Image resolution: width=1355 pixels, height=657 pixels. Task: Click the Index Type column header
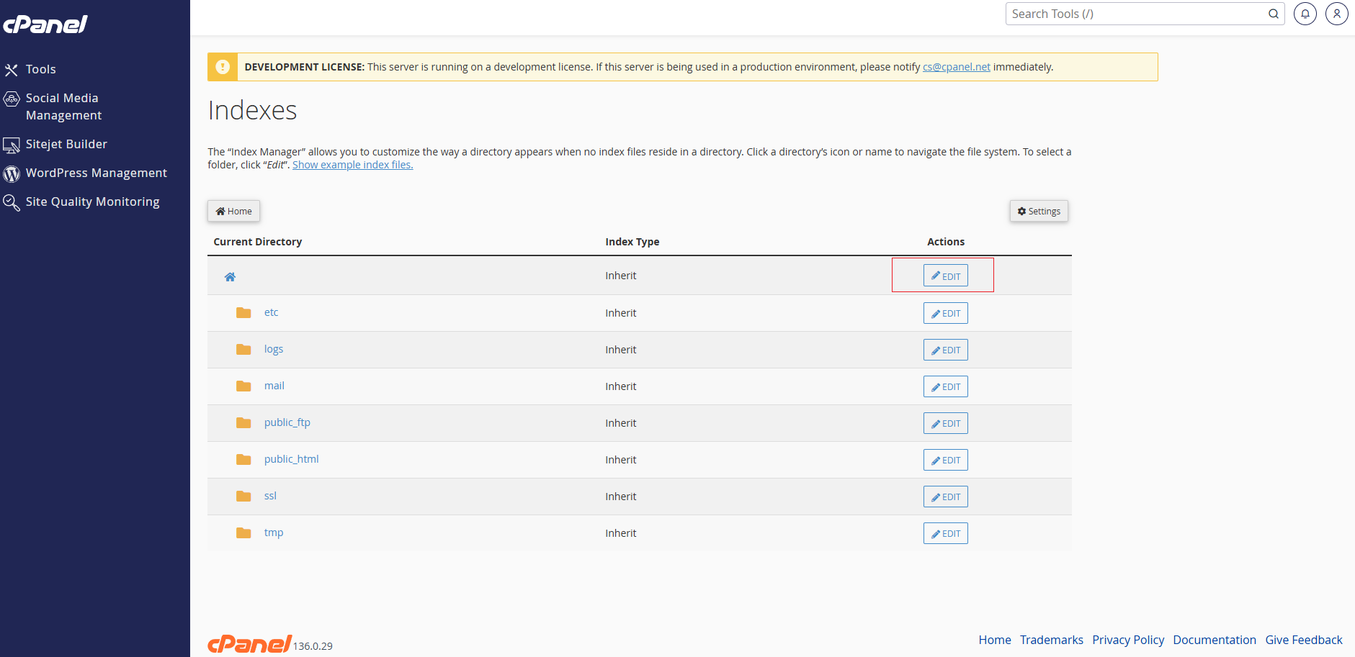(632, 242)
